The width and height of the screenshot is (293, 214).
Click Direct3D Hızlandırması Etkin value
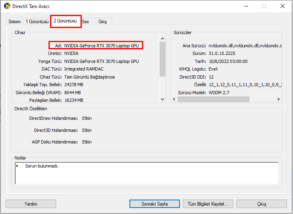pyautogui.click(x=87, y=130)
